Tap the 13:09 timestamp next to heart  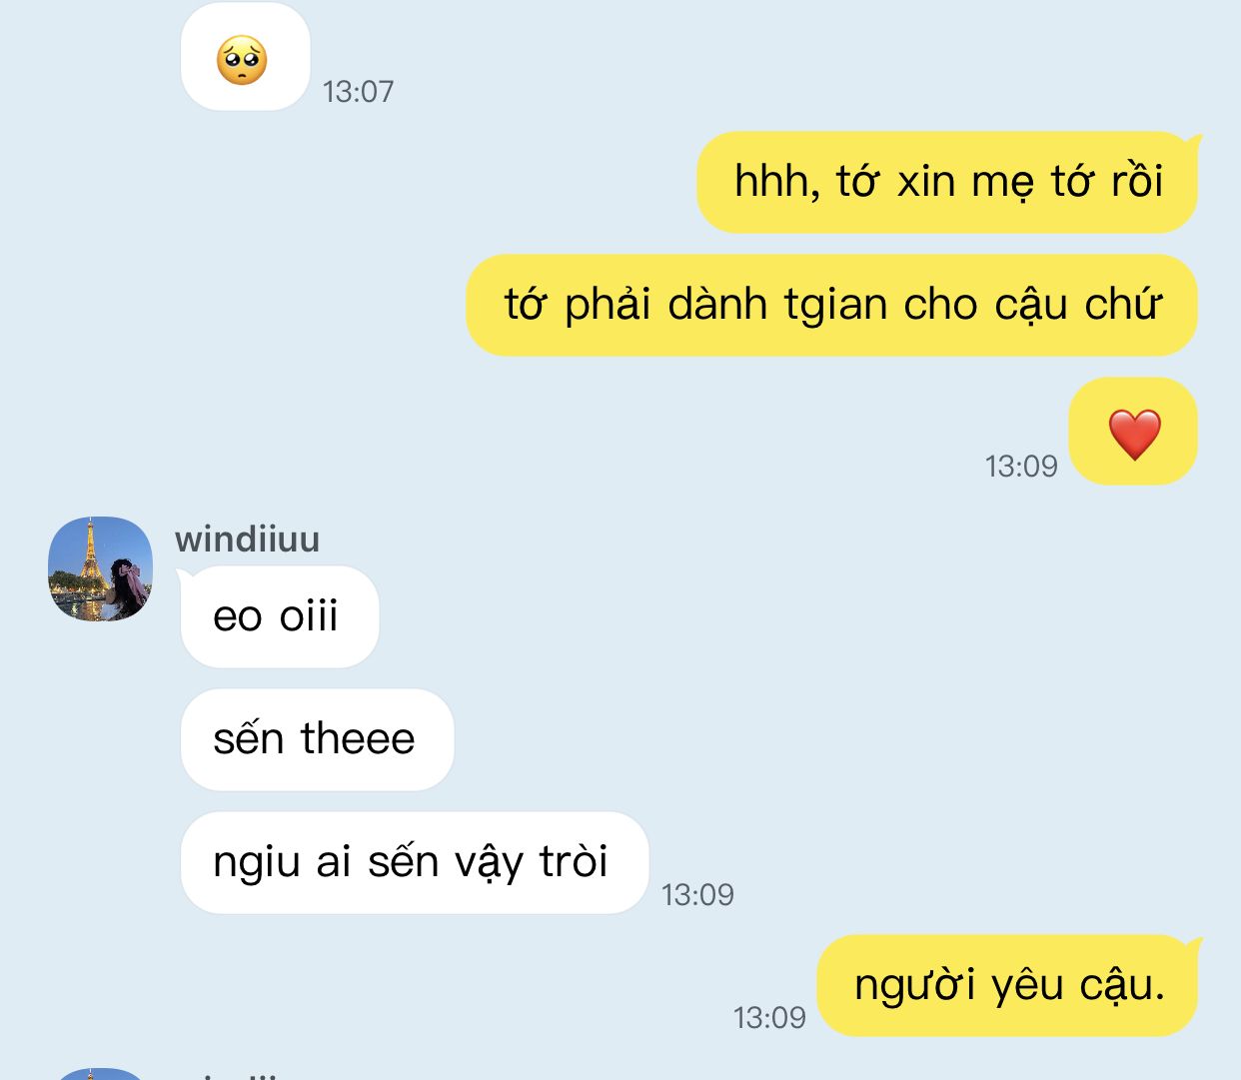[1021, 467]
